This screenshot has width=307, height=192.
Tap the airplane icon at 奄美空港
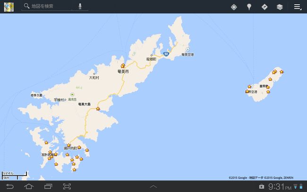click(x=188, y=49)
